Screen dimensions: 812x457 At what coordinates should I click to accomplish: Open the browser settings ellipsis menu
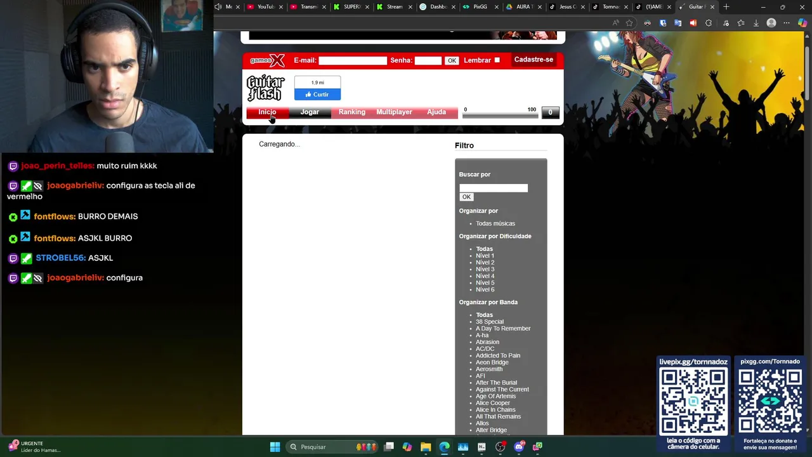tap(787, 23)
